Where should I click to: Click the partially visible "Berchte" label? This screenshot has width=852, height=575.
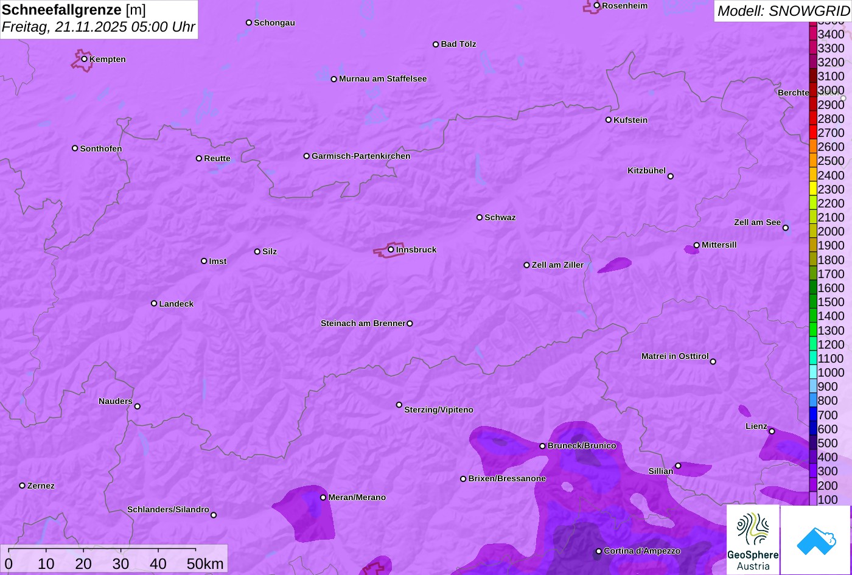click(794, 92)
